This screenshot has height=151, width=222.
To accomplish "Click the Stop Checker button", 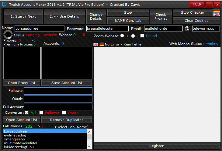I will pyautogui.click(x=193, y=12).
